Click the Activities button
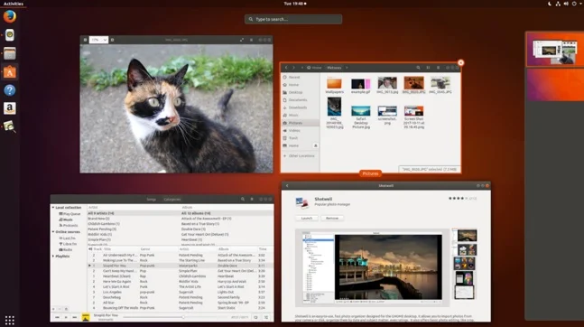584x327 pixels. pyautogui.click(x=14, y=4)
